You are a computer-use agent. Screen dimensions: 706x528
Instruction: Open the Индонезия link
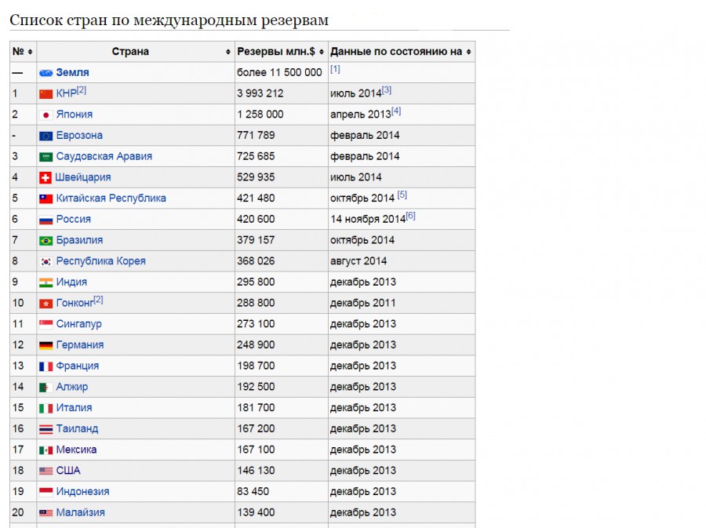(82, 492)
